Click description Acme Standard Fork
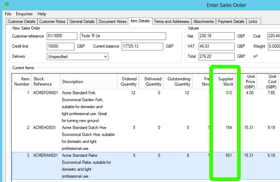 click(x=79, y=93)
